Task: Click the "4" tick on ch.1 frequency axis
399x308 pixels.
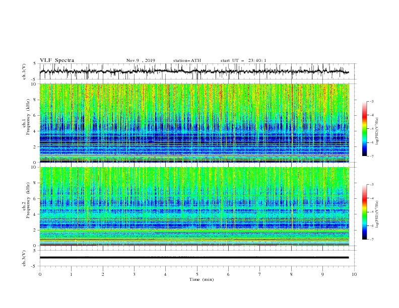Action: click(x=35, y=131)
